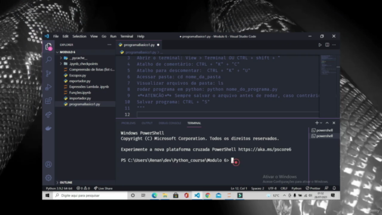Open editor More Actions ellipsis

click(x=334, y=45)
